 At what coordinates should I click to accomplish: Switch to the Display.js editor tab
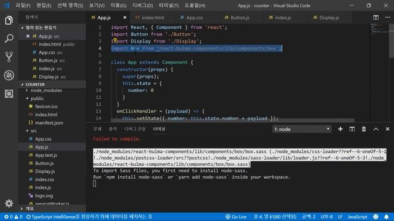coord(329,18)
